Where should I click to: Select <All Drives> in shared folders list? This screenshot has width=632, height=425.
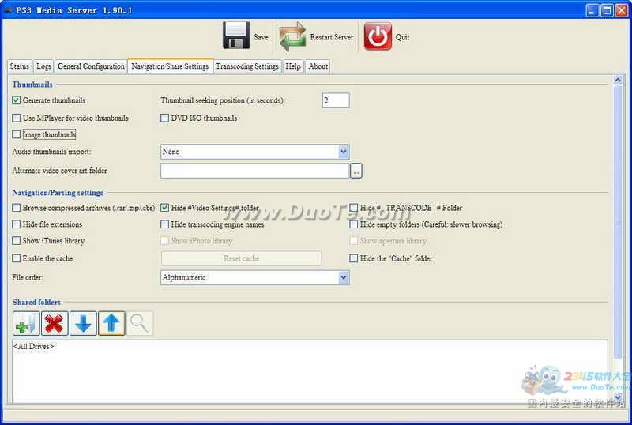(34, 346)
